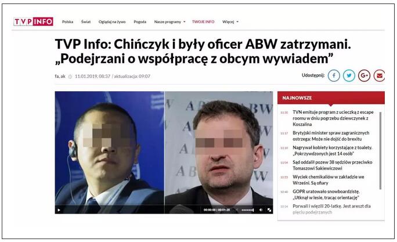
Task: Mute the video speaker icon
Action: point(261,210)
